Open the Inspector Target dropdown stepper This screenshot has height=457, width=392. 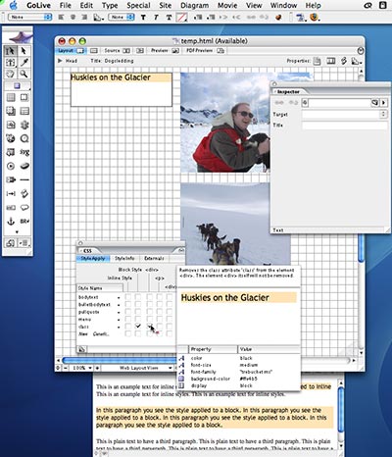(383, 114)
